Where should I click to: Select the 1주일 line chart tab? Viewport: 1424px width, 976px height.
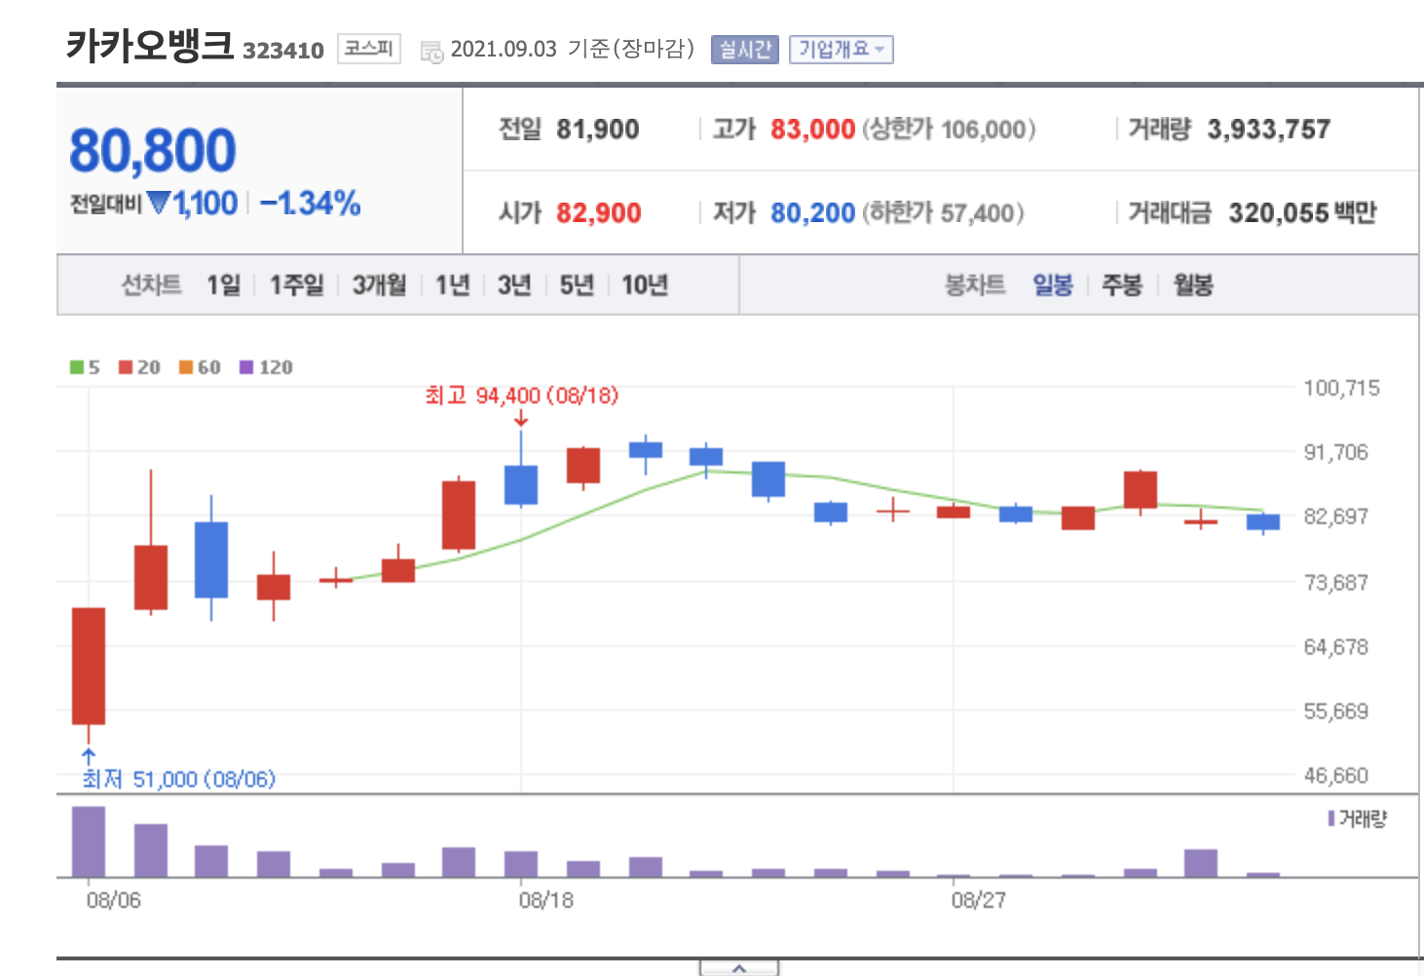tap(296, 285)
